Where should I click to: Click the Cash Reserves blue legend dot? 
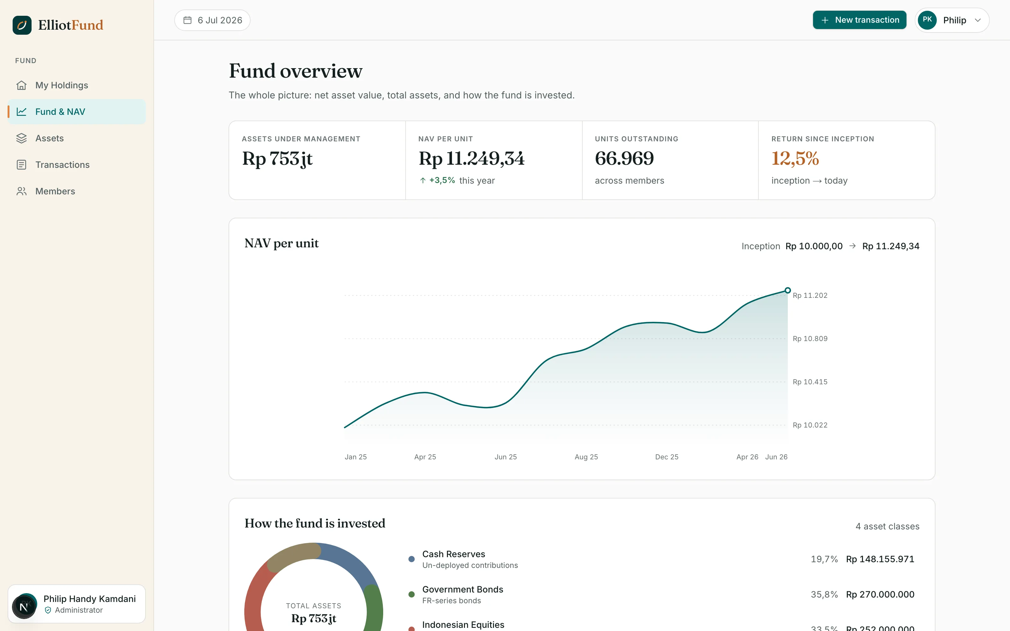412,559
